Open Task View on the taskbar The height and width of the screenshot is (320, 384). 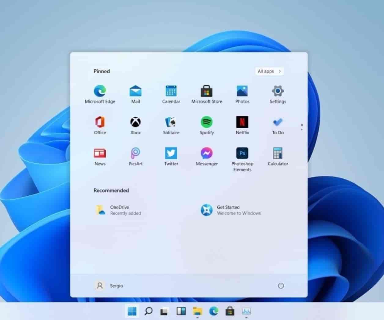tap(164, 311)
